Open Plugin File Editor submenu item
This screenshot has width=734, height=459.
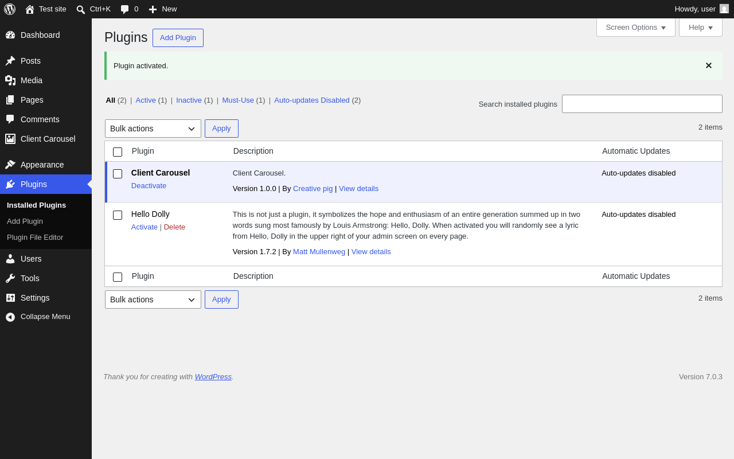click(35, 238)
